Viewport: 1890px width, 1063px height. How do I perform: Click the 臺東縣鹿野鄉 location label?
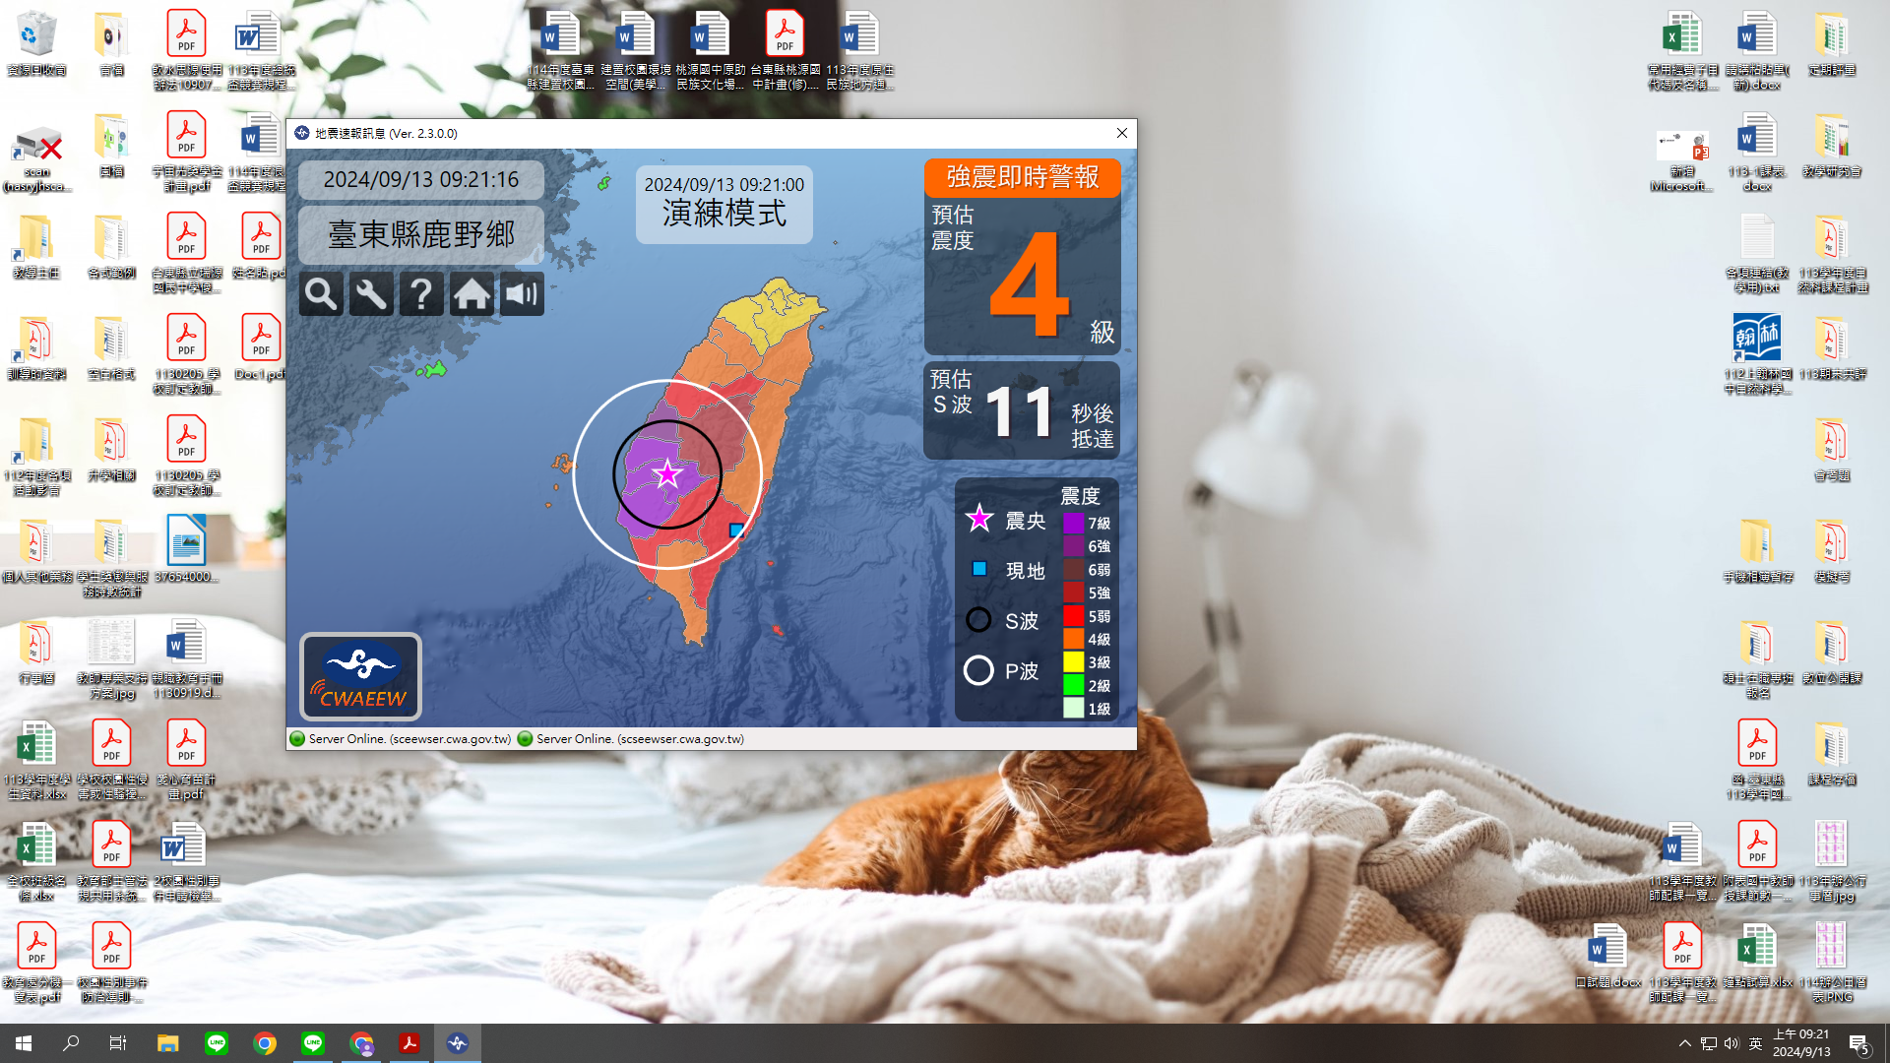coord(421,234)
